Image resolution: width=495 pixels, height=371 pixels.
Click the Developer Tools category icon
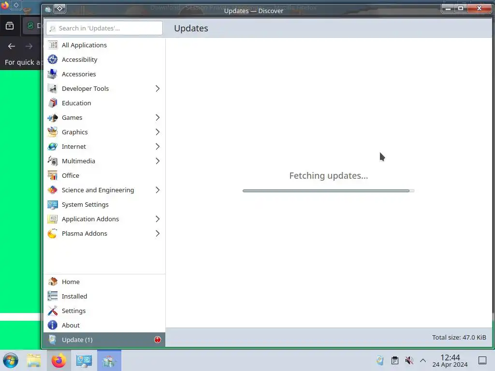coord(52,89)
